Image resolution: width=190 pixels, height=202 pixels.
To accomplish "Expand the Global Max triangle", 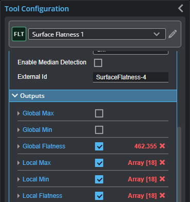I will coord(18,113).
